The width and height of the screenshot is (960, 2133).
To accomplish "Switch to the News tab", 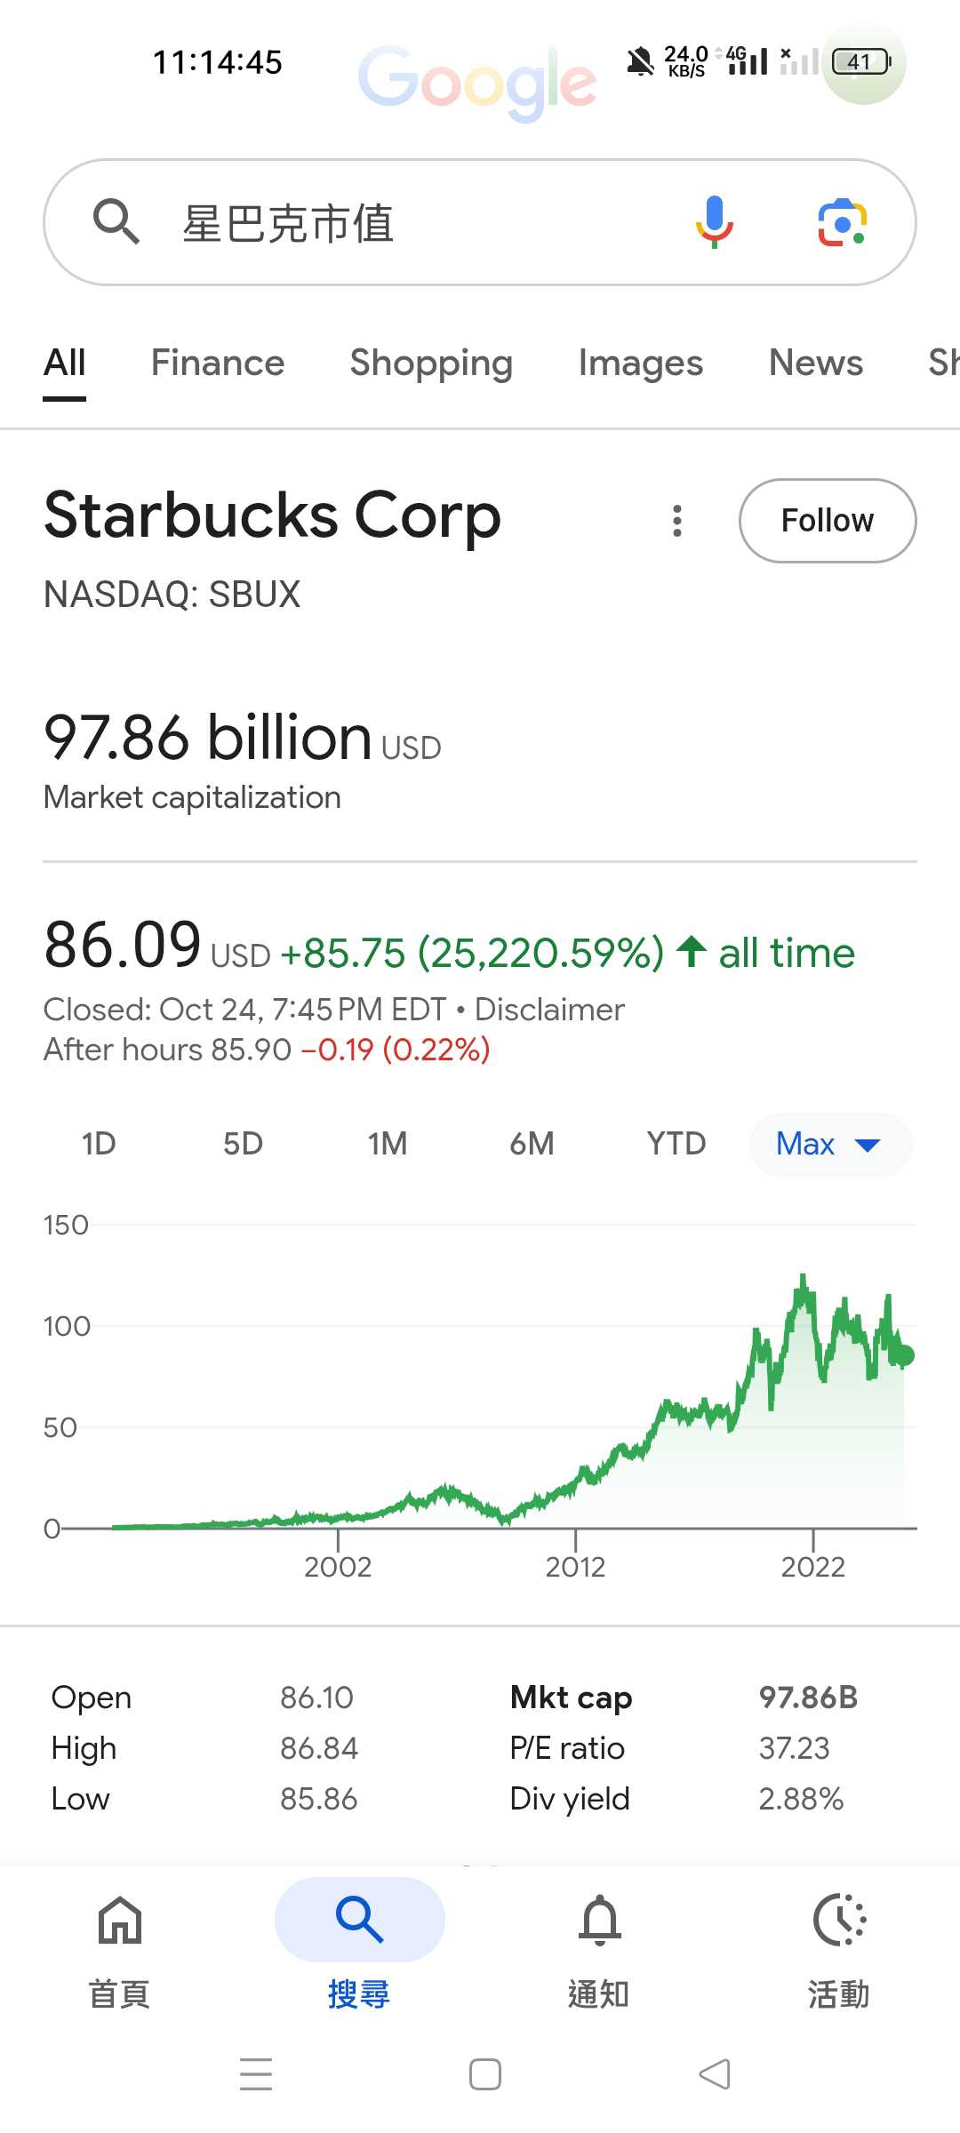I will 815,363.
